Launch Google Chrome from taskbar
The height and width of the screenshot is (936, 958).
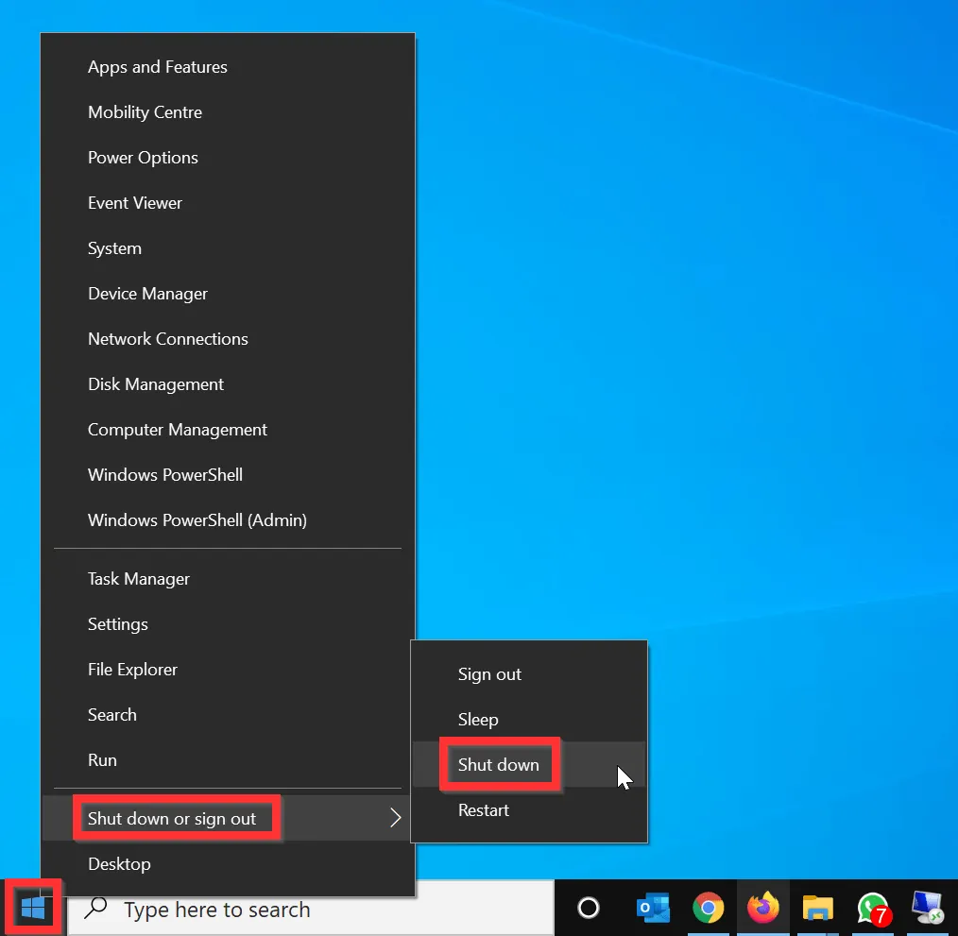708,909
